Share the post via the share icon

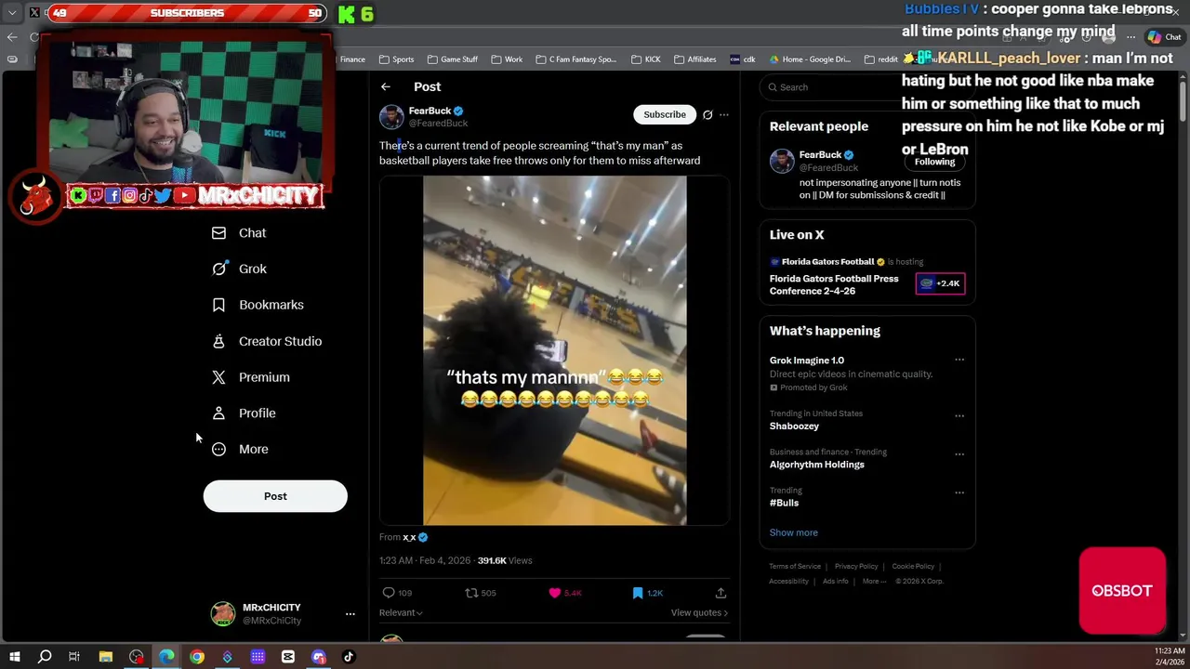coord(721,593)
